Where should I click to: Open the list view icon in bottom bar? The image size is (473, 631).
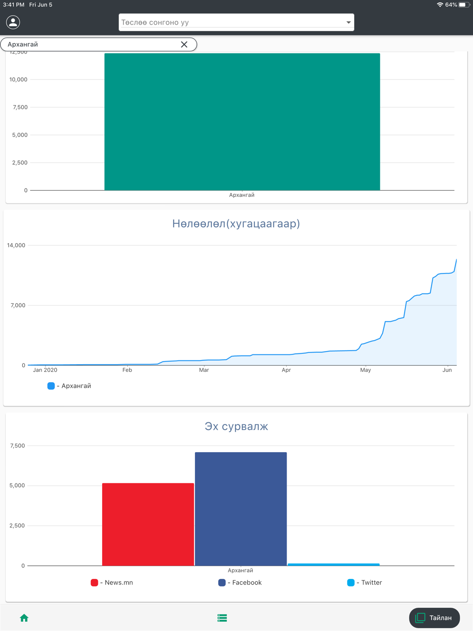click(x=222, y=618)
